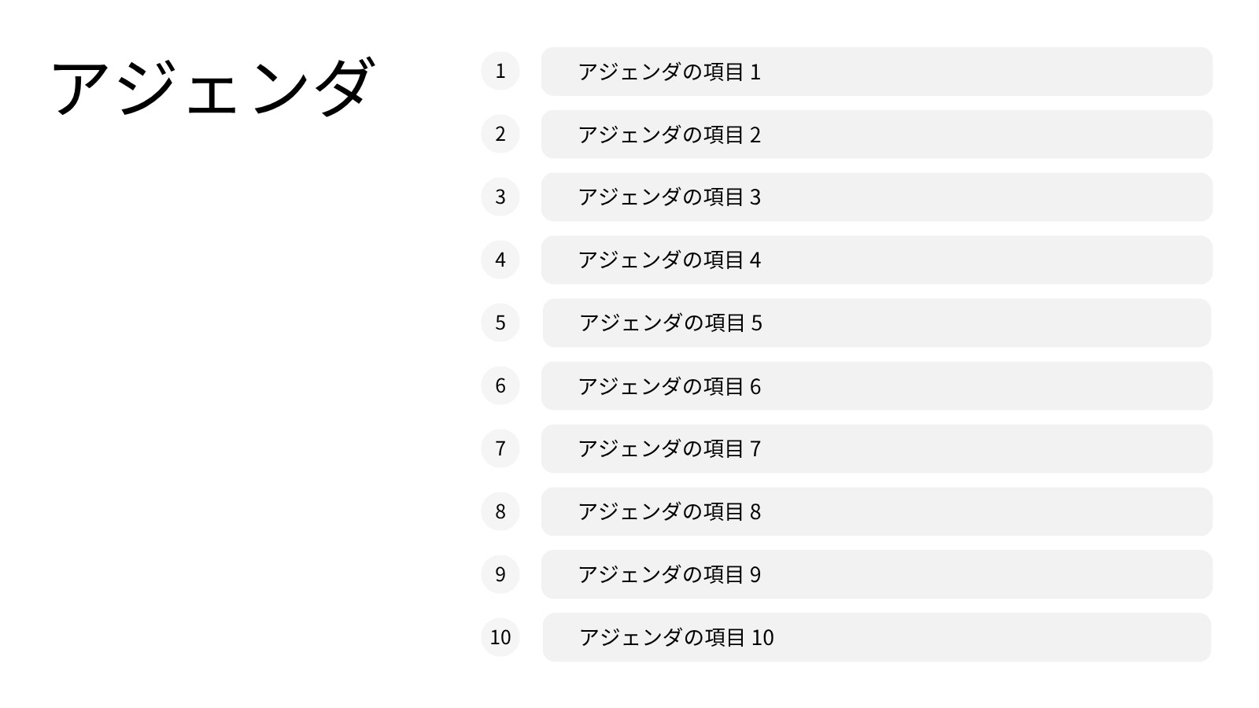Click the アジェンダ title text
Screen dimensions: 1259x708
[x=212, y=87]
